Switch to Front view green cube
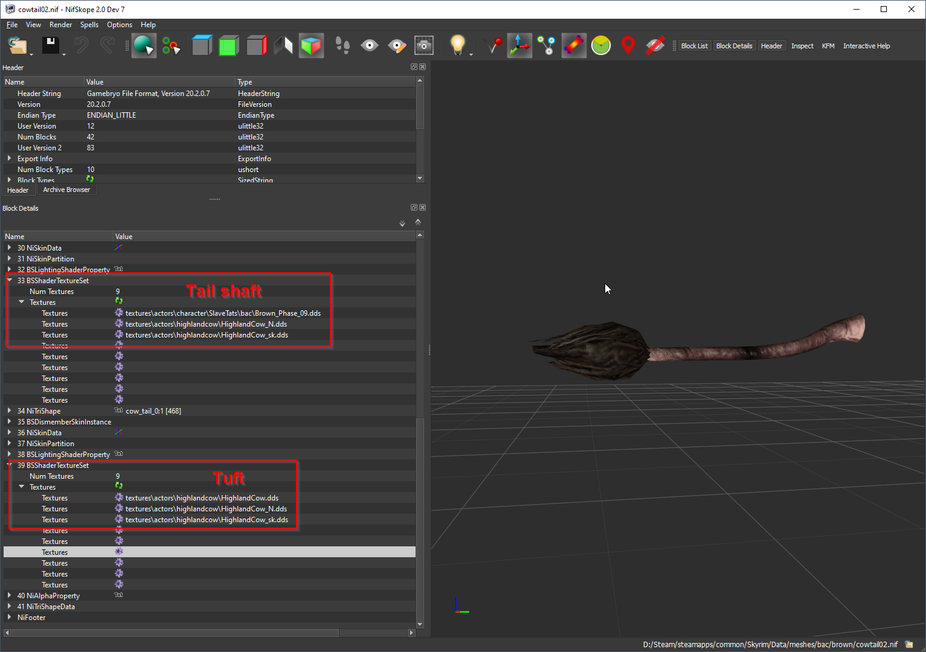 click(228, 46)
